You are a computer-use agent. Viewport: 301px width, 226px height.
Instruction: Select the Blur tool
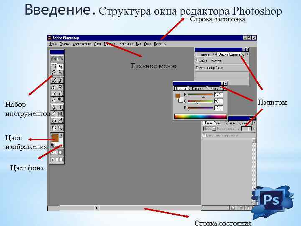click(54, 100)
